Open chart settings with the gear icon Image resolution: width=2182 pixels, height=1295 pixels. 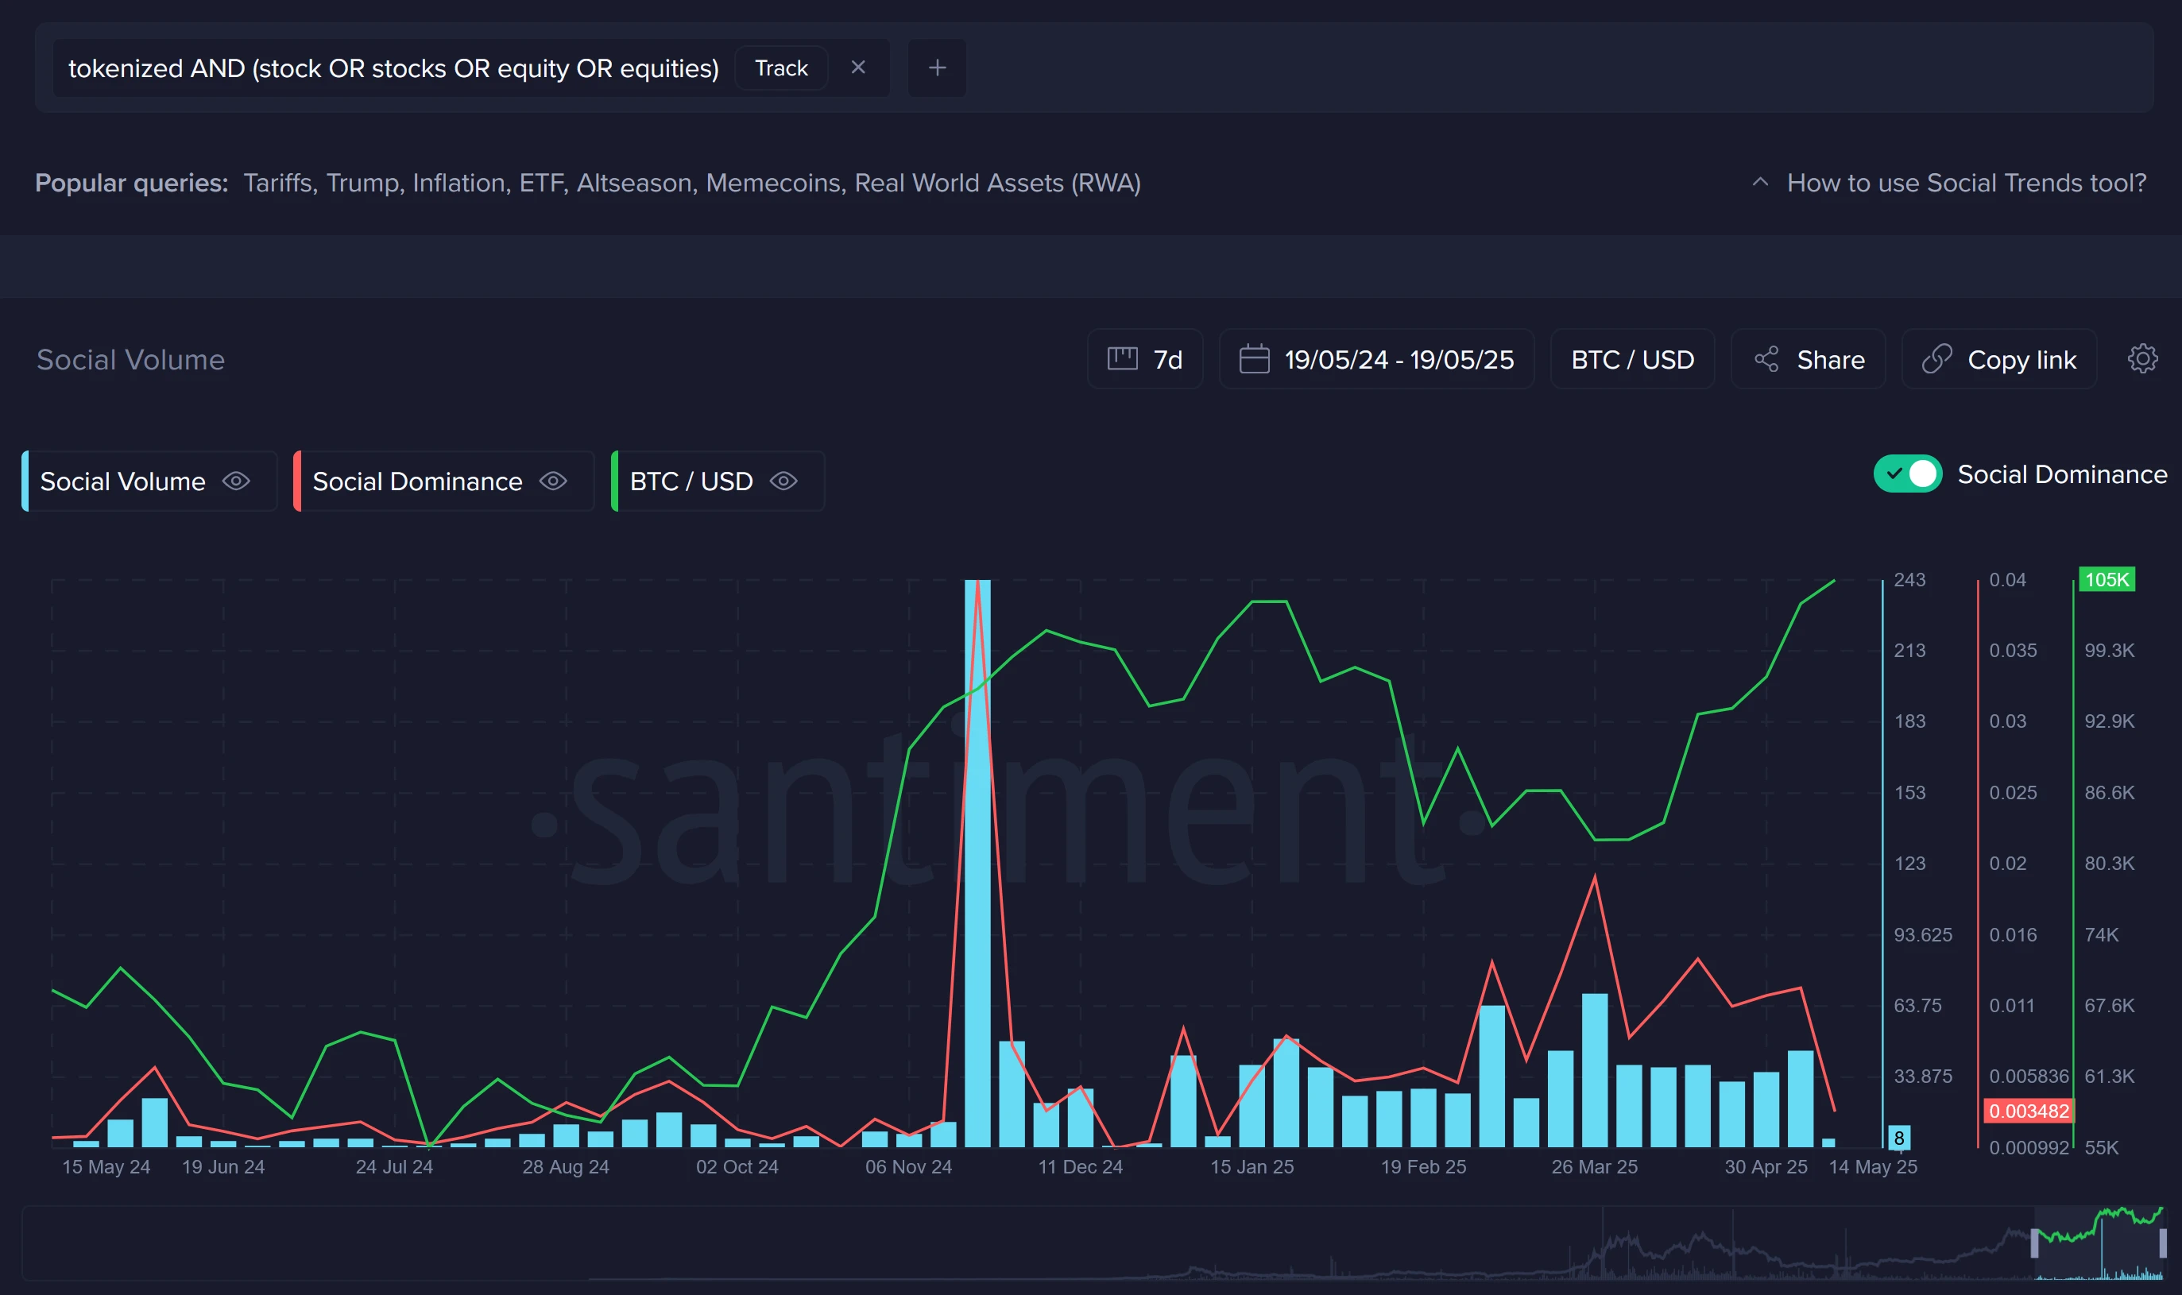click(x=2145, y=358)
